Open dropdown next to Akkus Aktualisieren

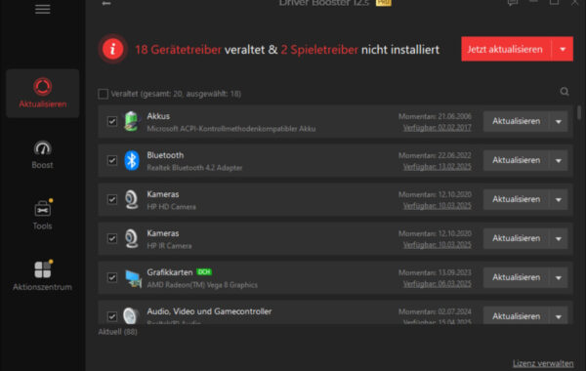[x=559, y=121]
